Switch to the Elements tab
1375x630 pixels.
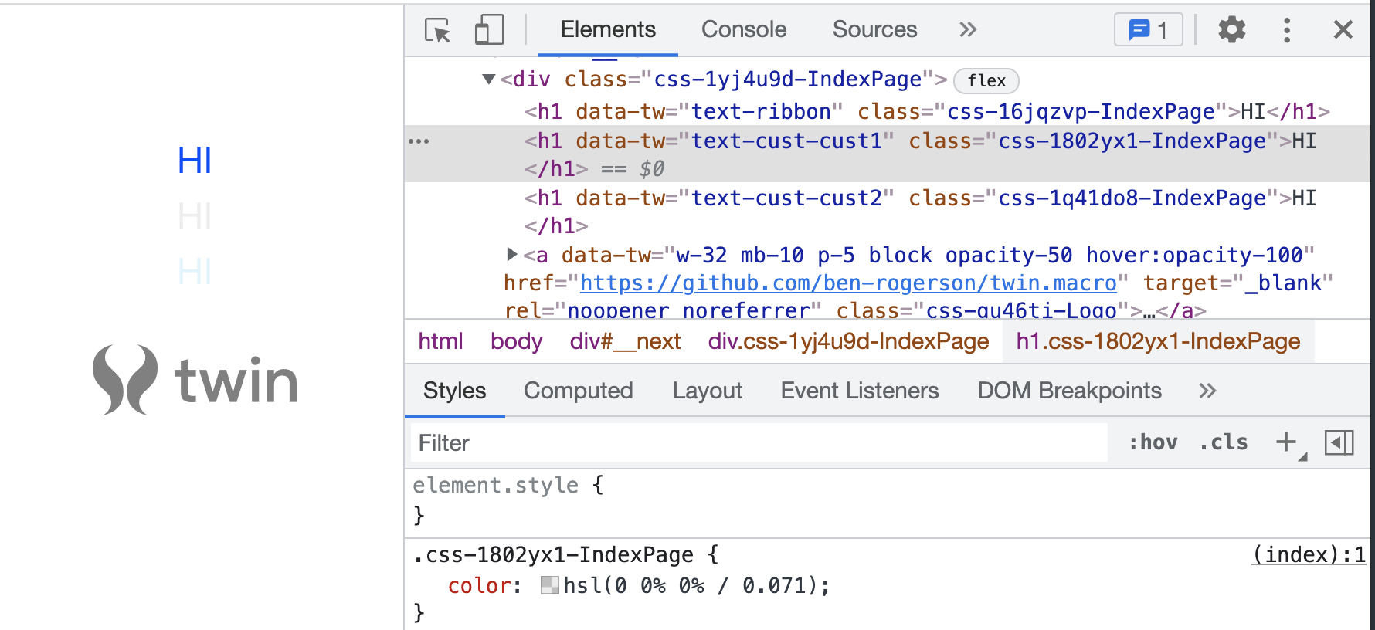608,30
